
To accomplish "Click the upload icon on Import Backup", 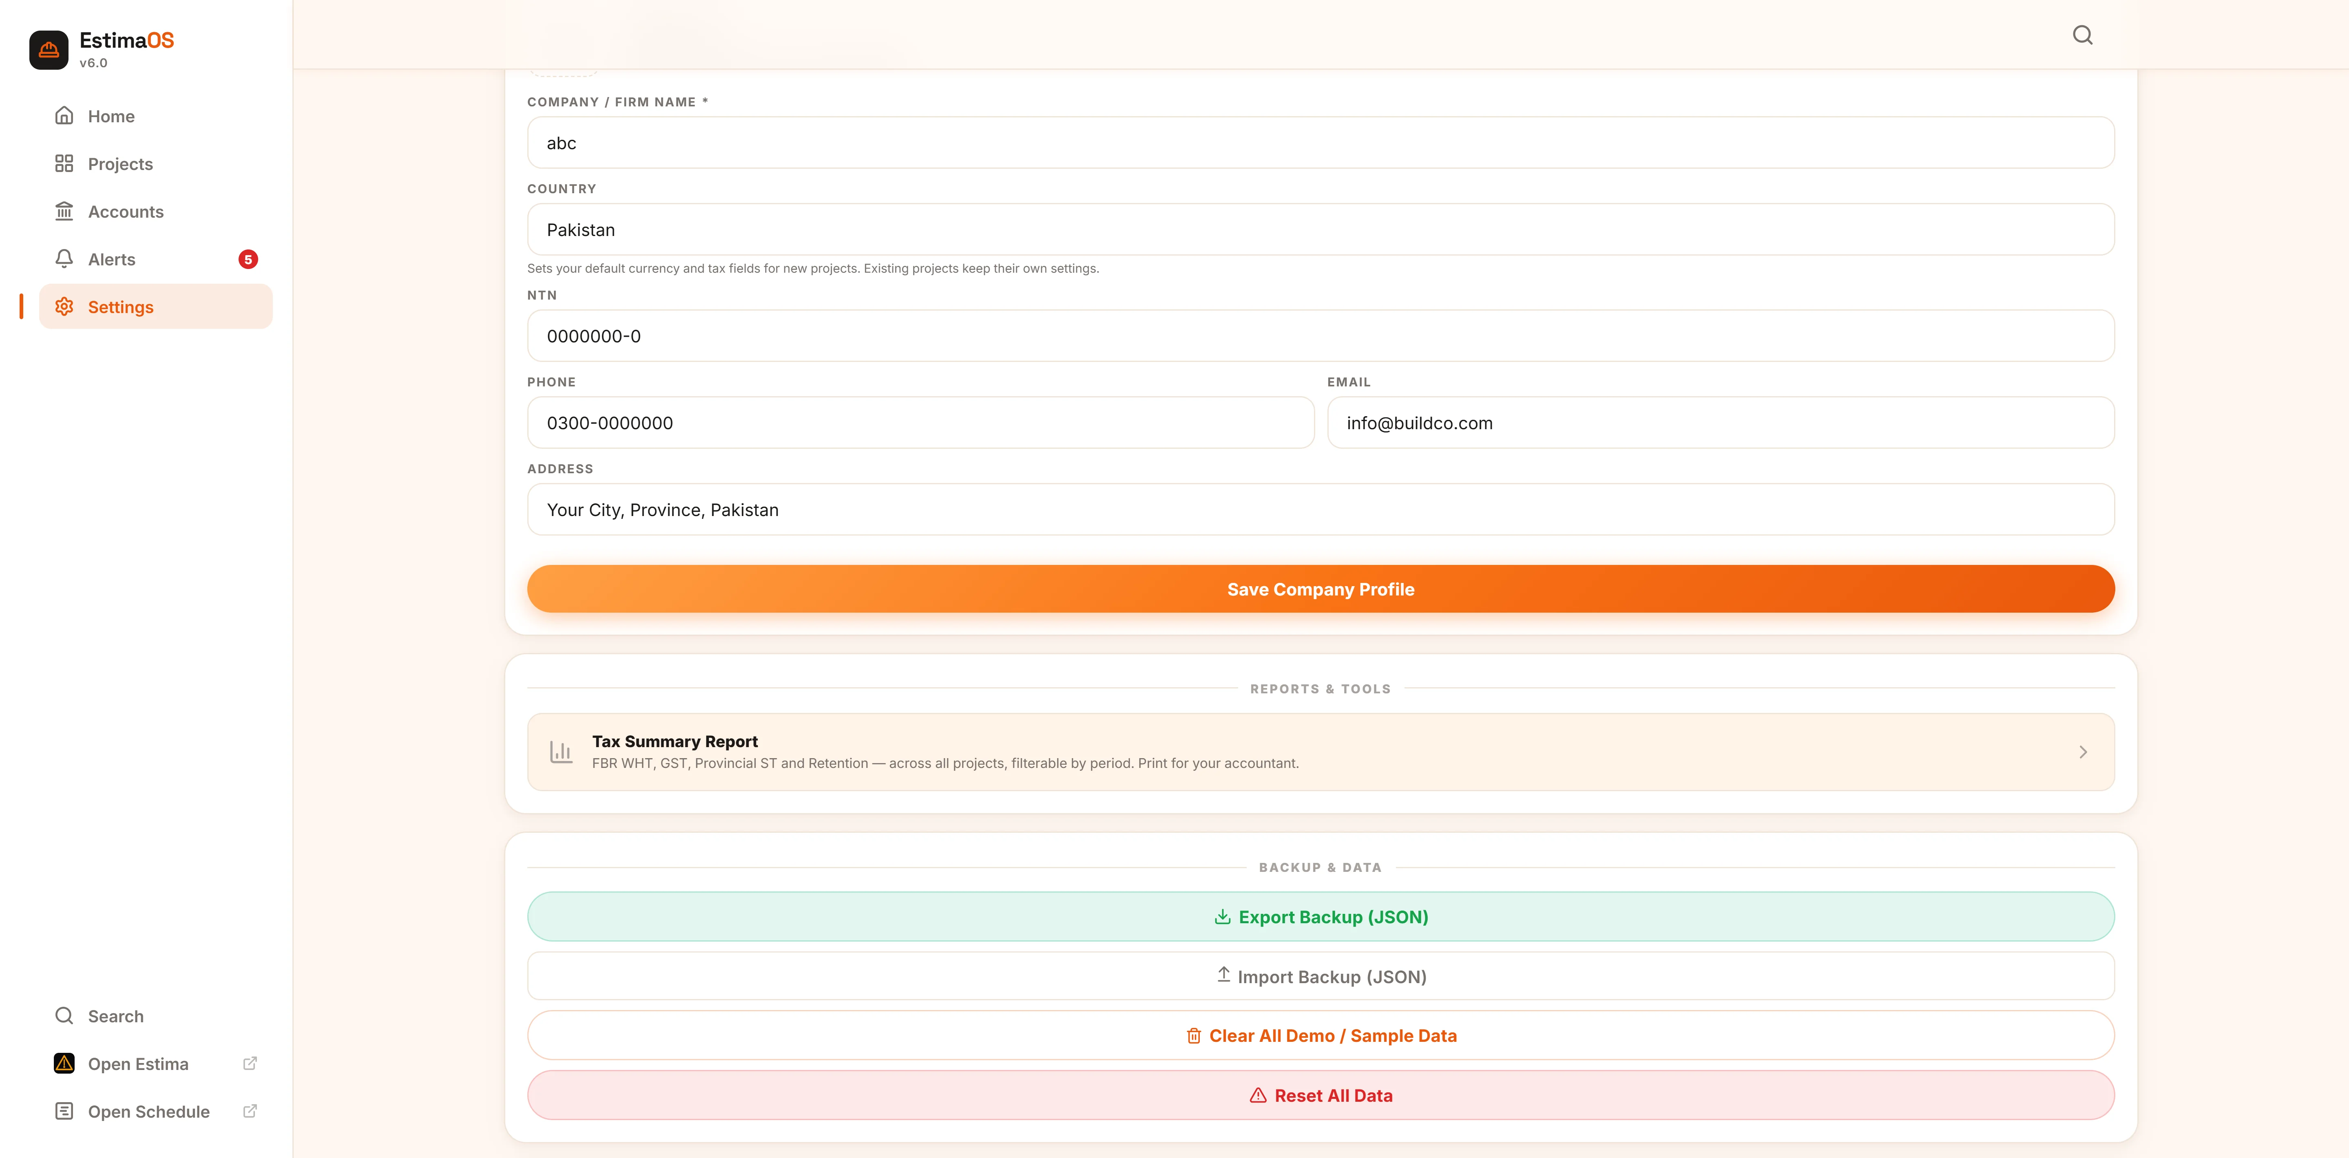I will [1224, 975].
